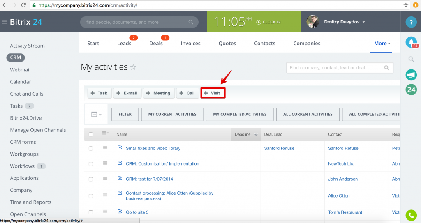Click task icon beside Small fixes and video library

pyautogui.click(x=120, y=147)
